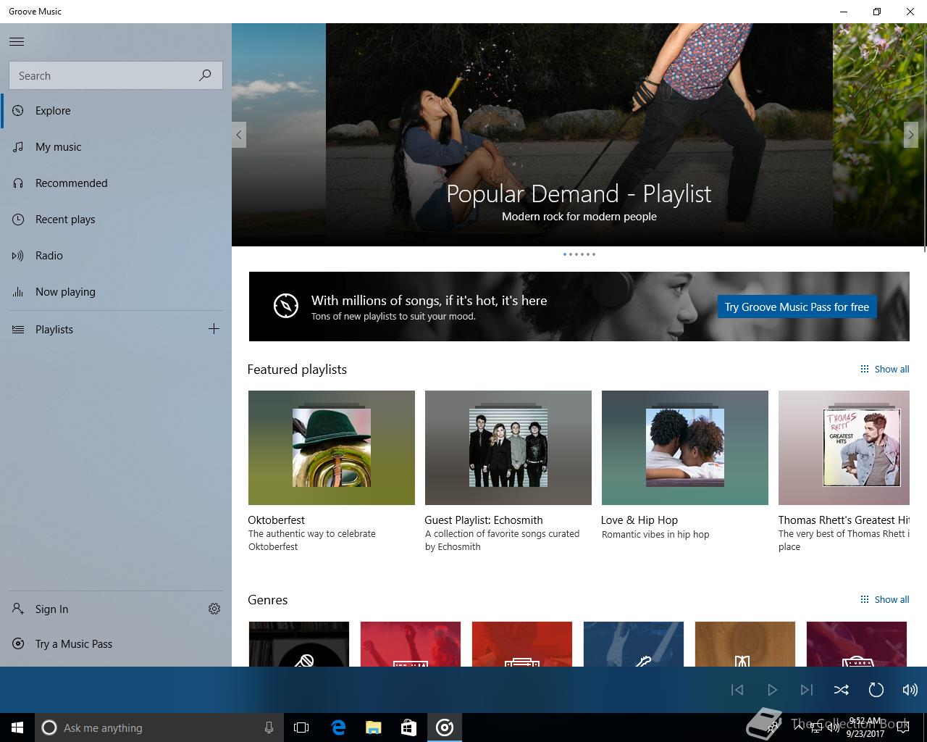Image resolution: width=927 pixels, height=742 pixels.
Task: Open the Windows Store from taskbar
Action: pyautogui.click(x=408, y=728)
